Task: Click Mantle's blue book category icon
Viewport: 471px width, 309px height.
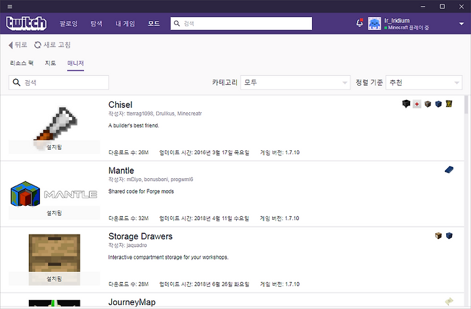Action: 449,170
